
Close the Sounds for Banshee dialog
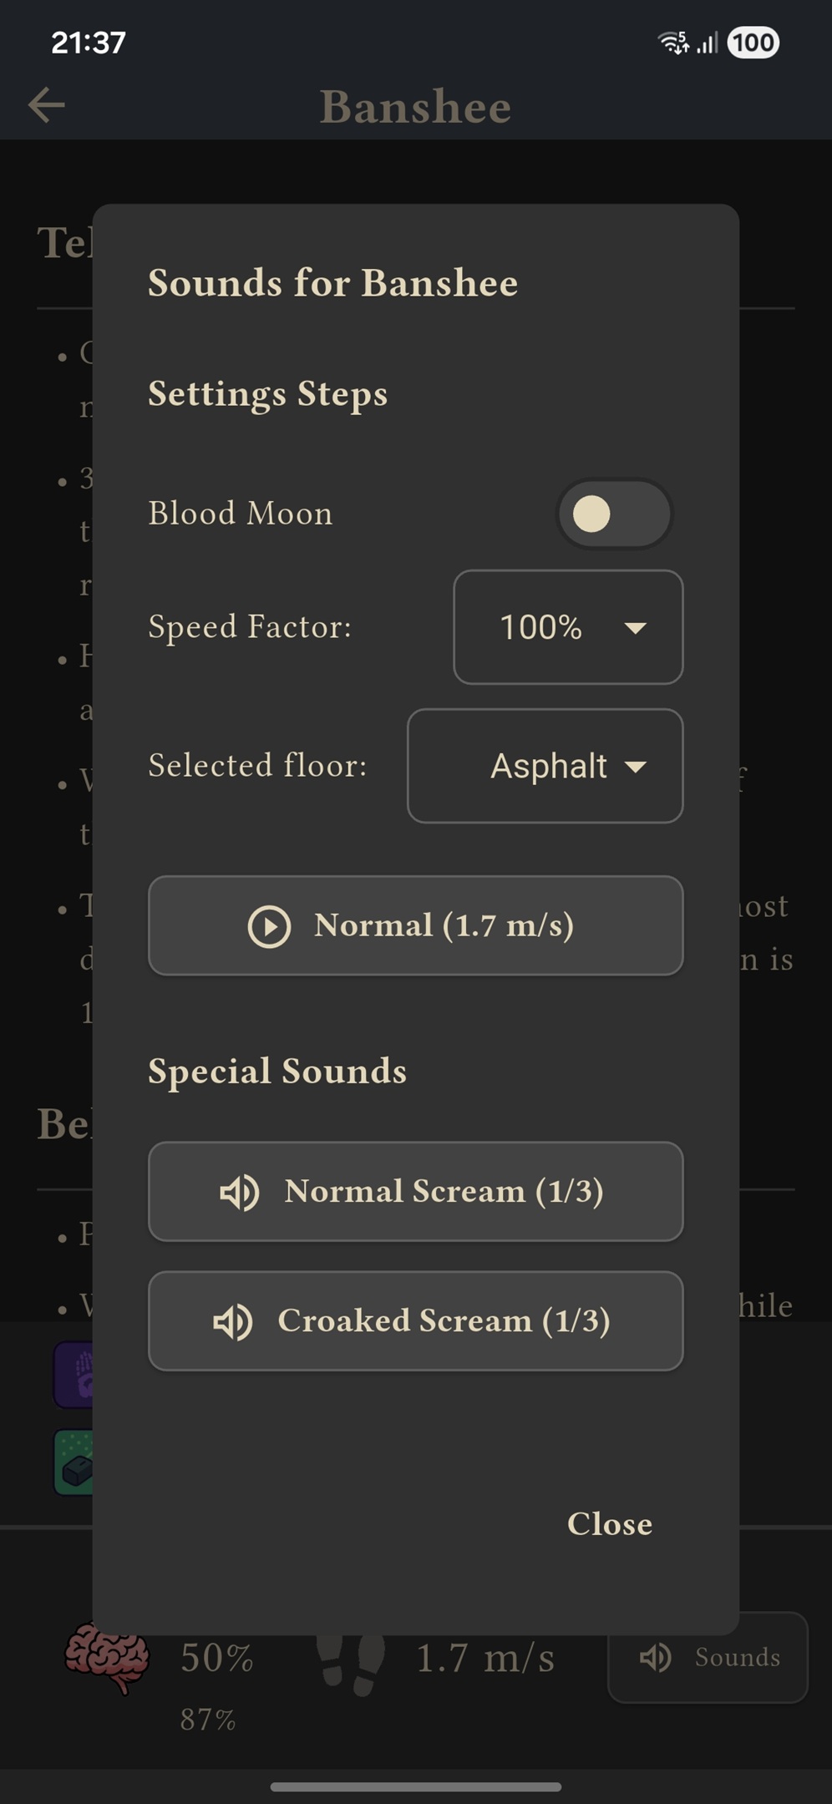pyautogui.click(x=609, y=1524)
